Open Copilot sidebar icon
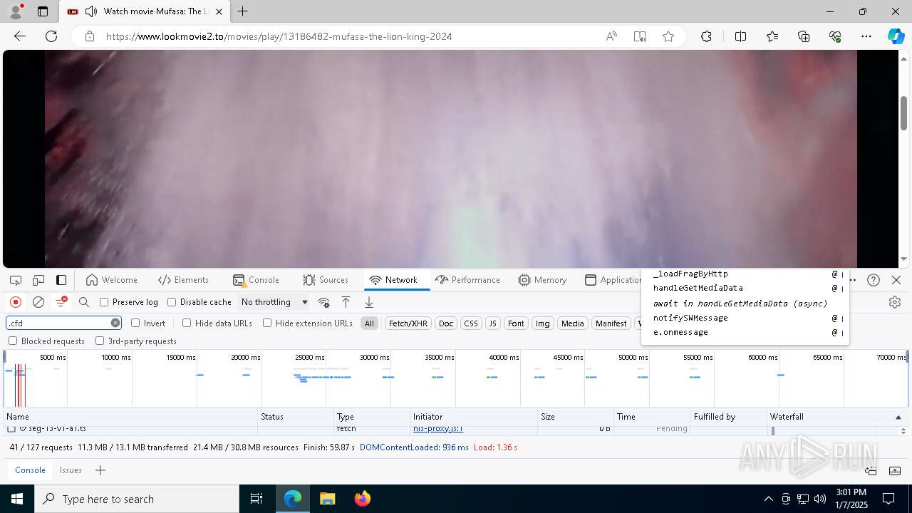Image resolution: width=912 pixels, height=513 pixels. pyautogui.click(x=896, y=36)
